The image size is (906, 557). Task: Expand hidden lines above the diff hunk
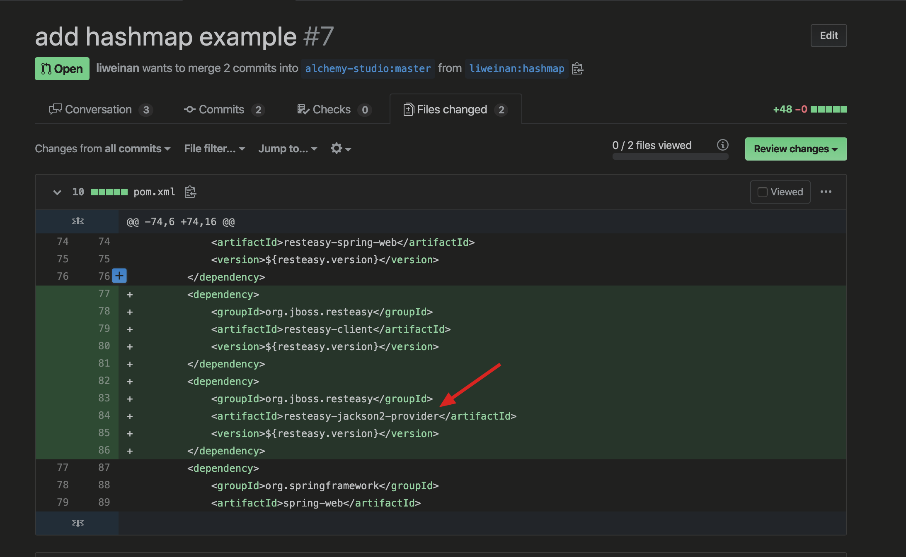pyautogui.click(x=78, y=221)
